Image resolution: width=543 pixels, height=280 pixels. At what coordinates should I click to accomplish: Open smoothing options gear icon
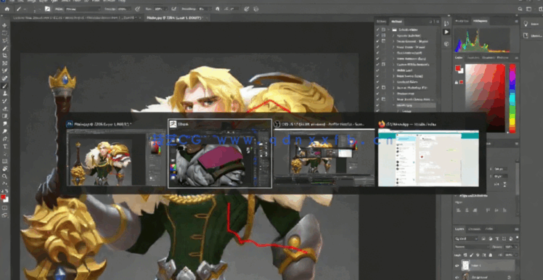(218, 9)
